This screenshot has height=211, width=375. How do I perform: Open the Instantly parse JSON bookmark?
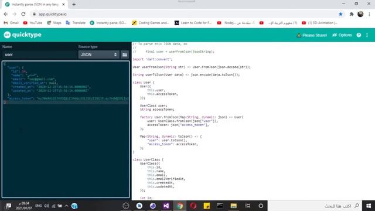coord(108,23)
